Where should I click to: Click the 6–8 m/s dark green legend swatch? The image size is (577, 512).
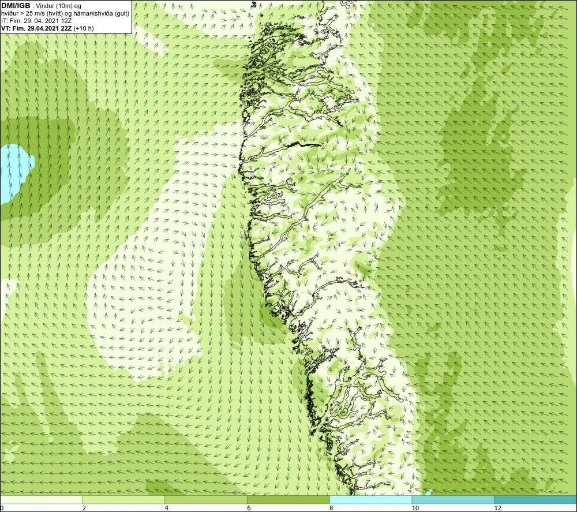point(288,500)
